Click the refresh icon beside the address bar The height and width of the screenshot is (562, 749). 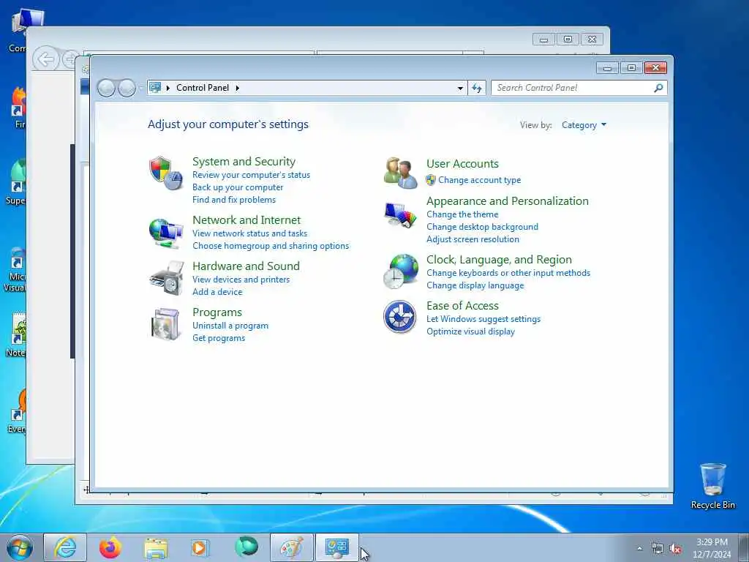477,88
